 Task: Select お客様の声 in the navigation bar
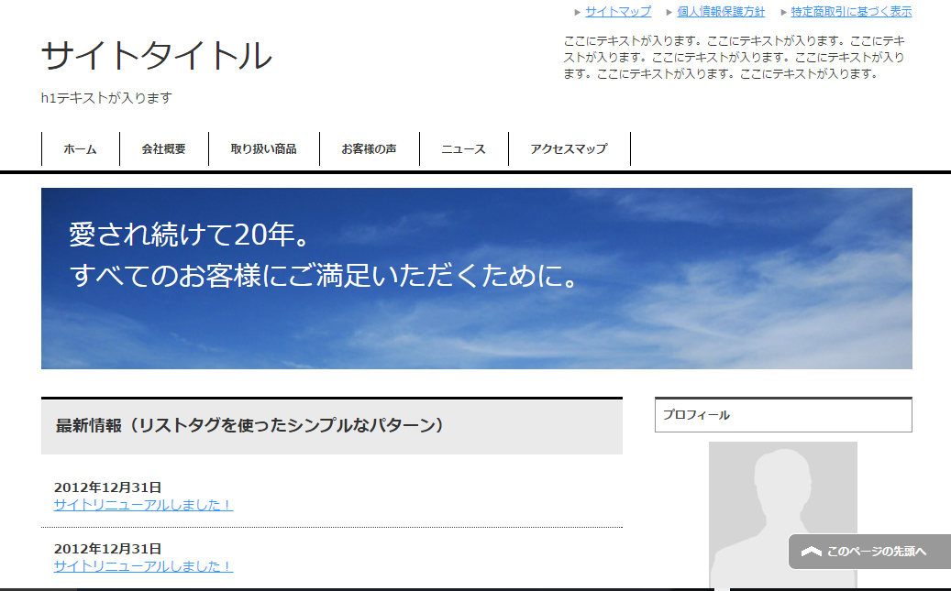coord(369,149)
